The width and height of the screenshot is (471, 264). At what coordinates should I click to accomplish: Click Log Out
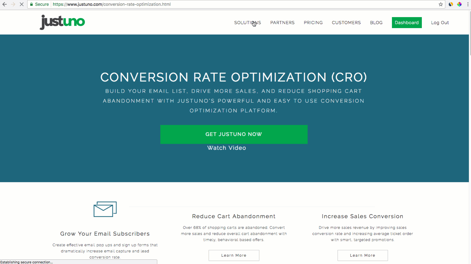pos(440,23)
